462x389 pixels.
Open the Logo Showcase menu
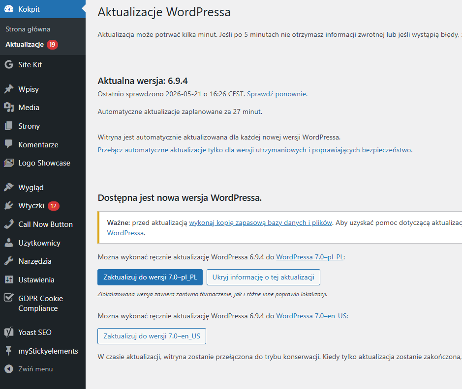pos(43,163)
